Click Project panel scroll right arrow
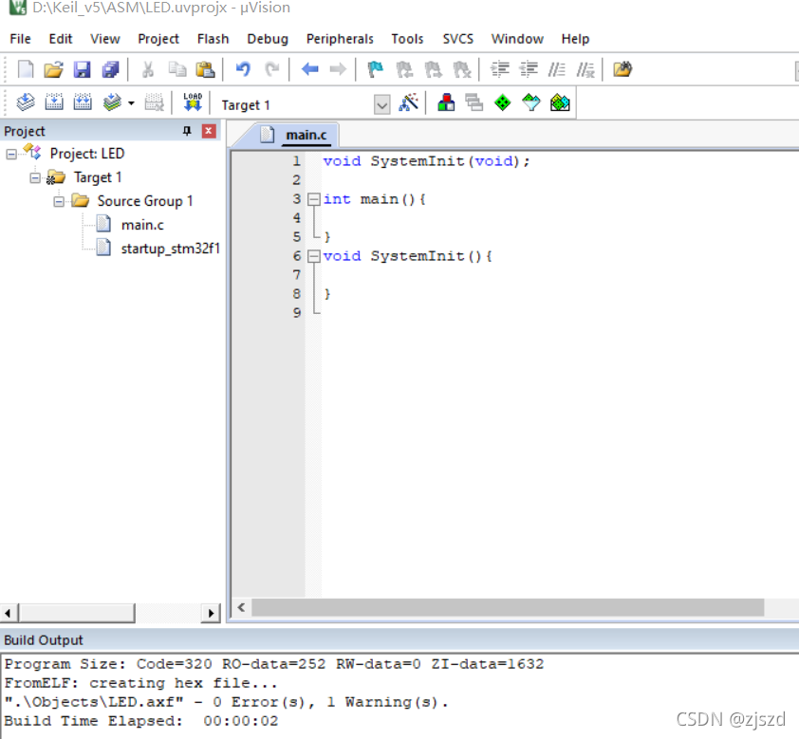Screen dimensions: 799x739 [211, 613]
